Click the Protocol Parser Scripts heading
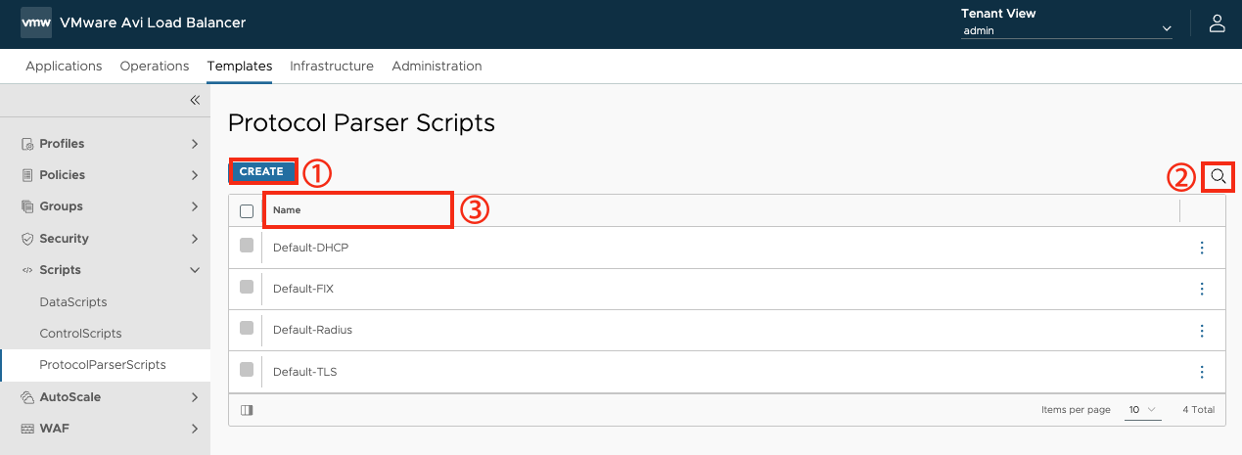The width and height of the screenshot is (1242, 455). pyautogui.click(x=361, y=122)
